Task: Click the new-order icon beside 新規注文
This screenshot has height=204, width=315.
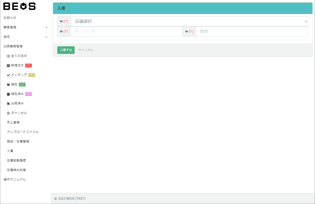Action: 8,66
